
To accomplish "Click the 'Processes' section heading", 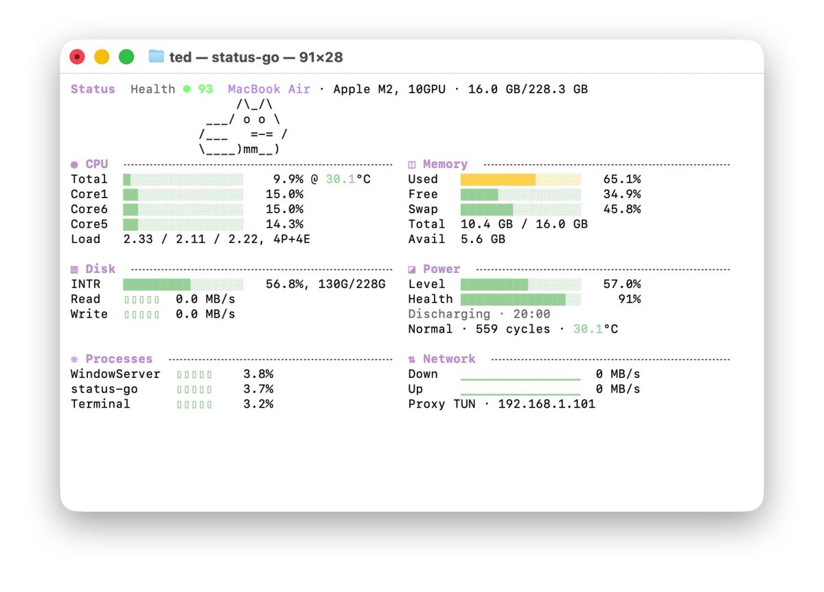I will (119, 359).
